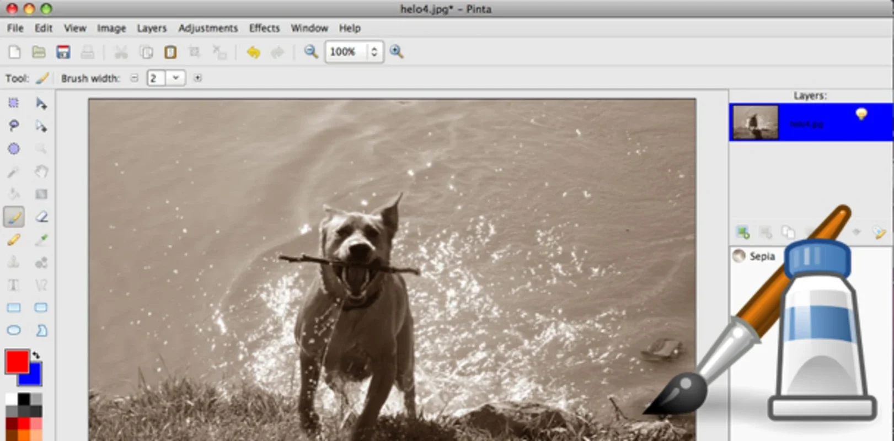Select the Line tool

tap(41, 285)
